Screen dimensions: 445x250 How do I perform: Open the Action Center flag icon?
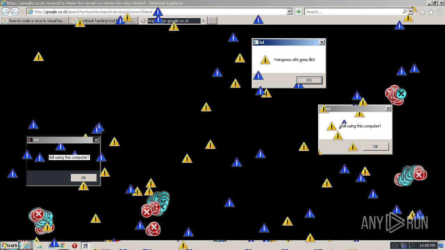click(412, 245)
